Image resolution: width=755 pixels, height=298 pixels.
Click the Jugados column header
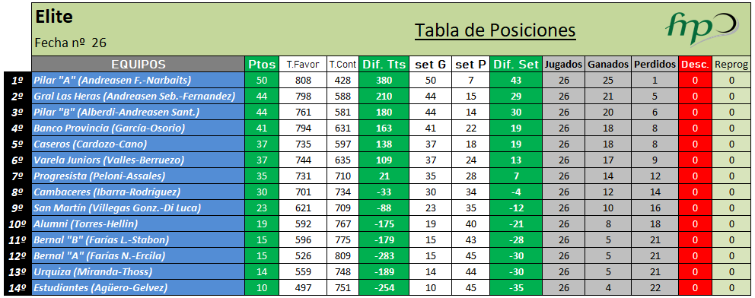(x=564, y=65)
